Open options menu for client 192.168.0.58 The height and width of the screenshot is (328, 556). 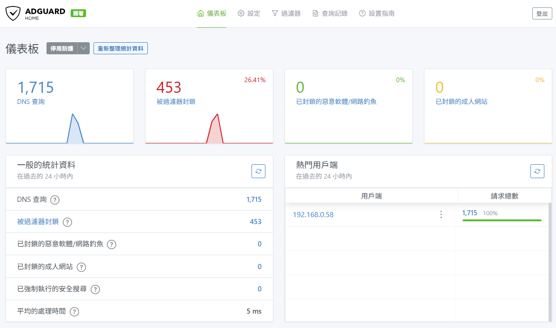point(441,214)
